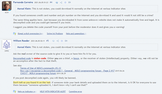Click the red 'stolen code' text
Screen dimensions: 162x94
point(40,58)
